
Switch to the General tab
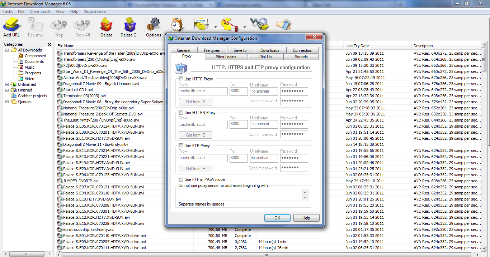(184, 50)
